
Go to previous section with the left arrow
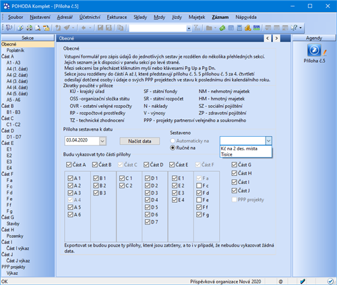tap(268, 38)
